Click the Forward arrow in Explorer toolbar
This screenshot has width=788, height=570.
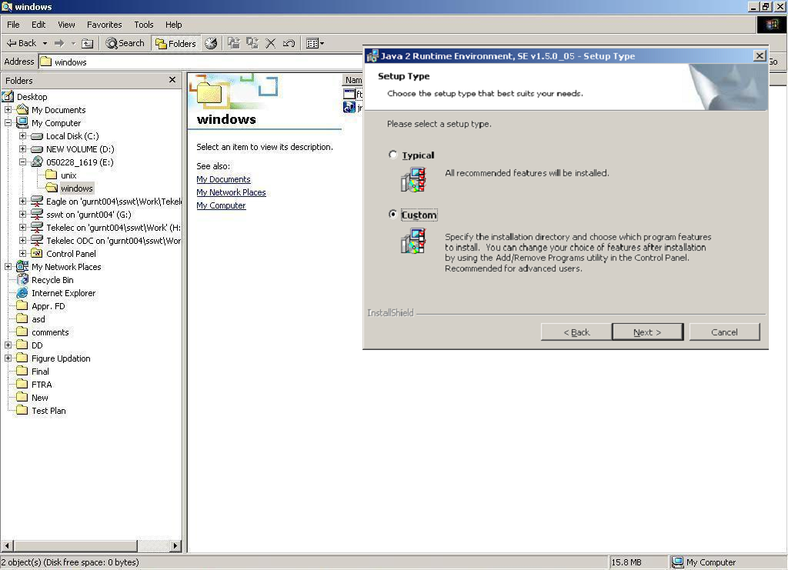[x=59, y=43]
